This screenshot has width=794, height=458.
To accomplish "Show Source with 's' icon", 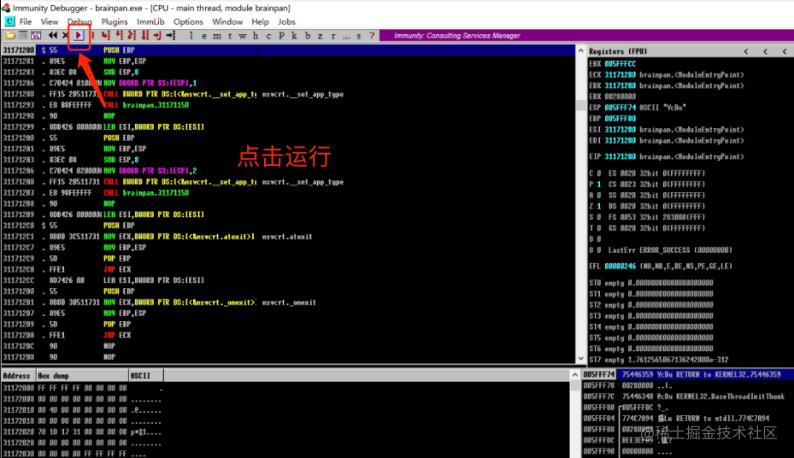I will 359,35.
